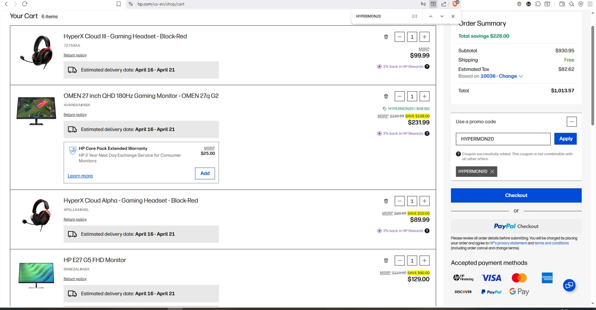Open terms and conditions link
This screenshot has height=310, width=596.
coord(551,243)
